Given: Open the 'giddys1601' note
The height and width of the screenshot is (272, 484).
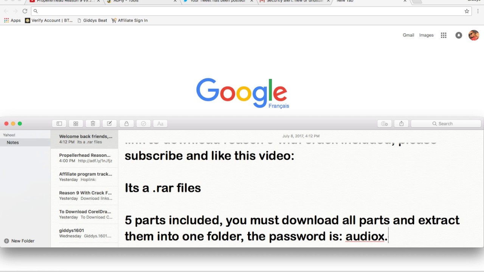Looking at the screenshot, I should point(84,233).
